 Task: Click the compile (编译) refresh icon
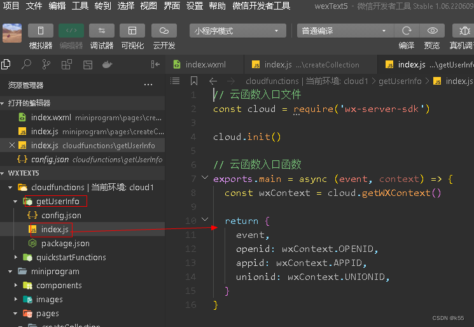click(x=407, y=31)
